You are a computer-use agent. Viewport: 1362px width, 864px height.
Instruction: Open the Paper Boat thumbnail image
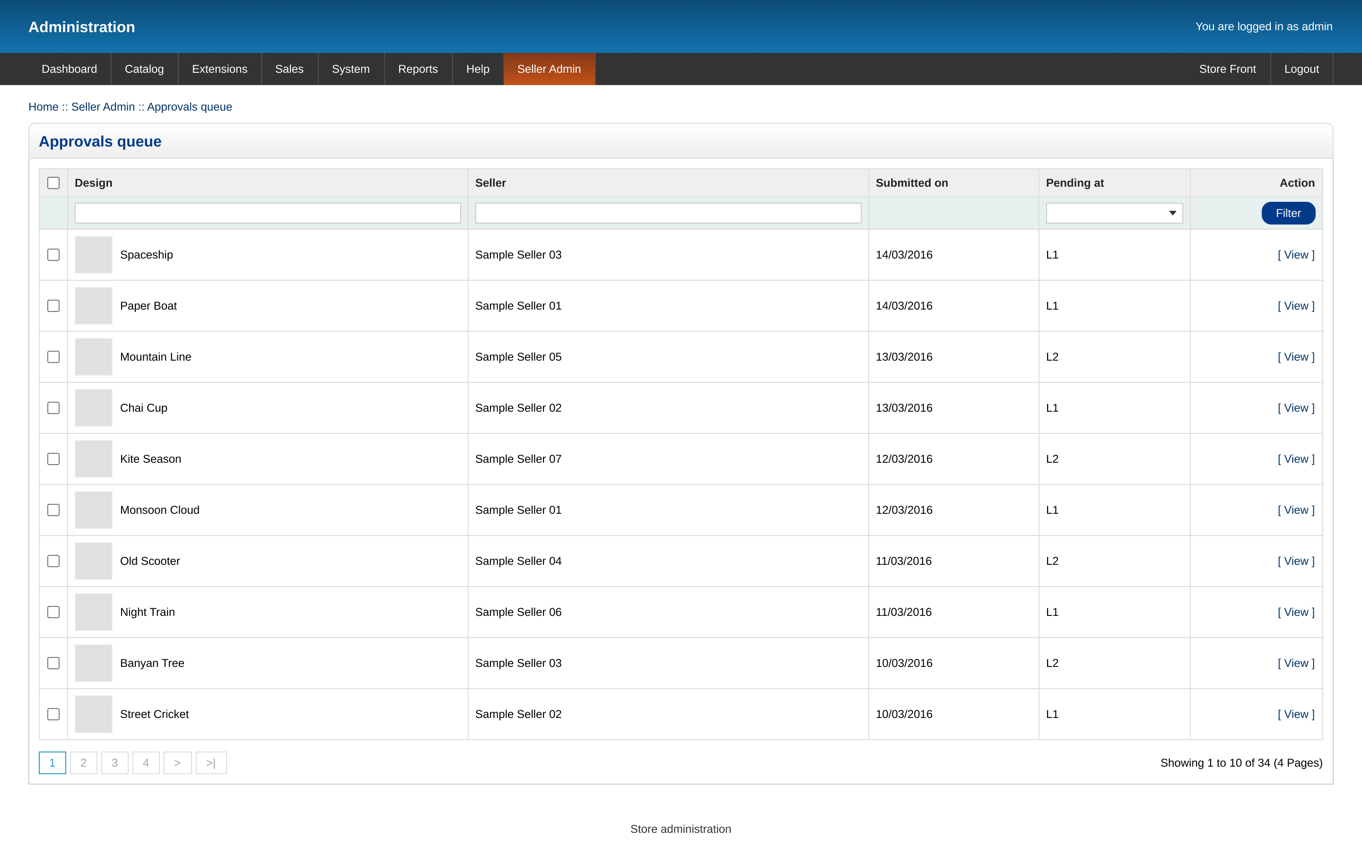click(93, 306)
